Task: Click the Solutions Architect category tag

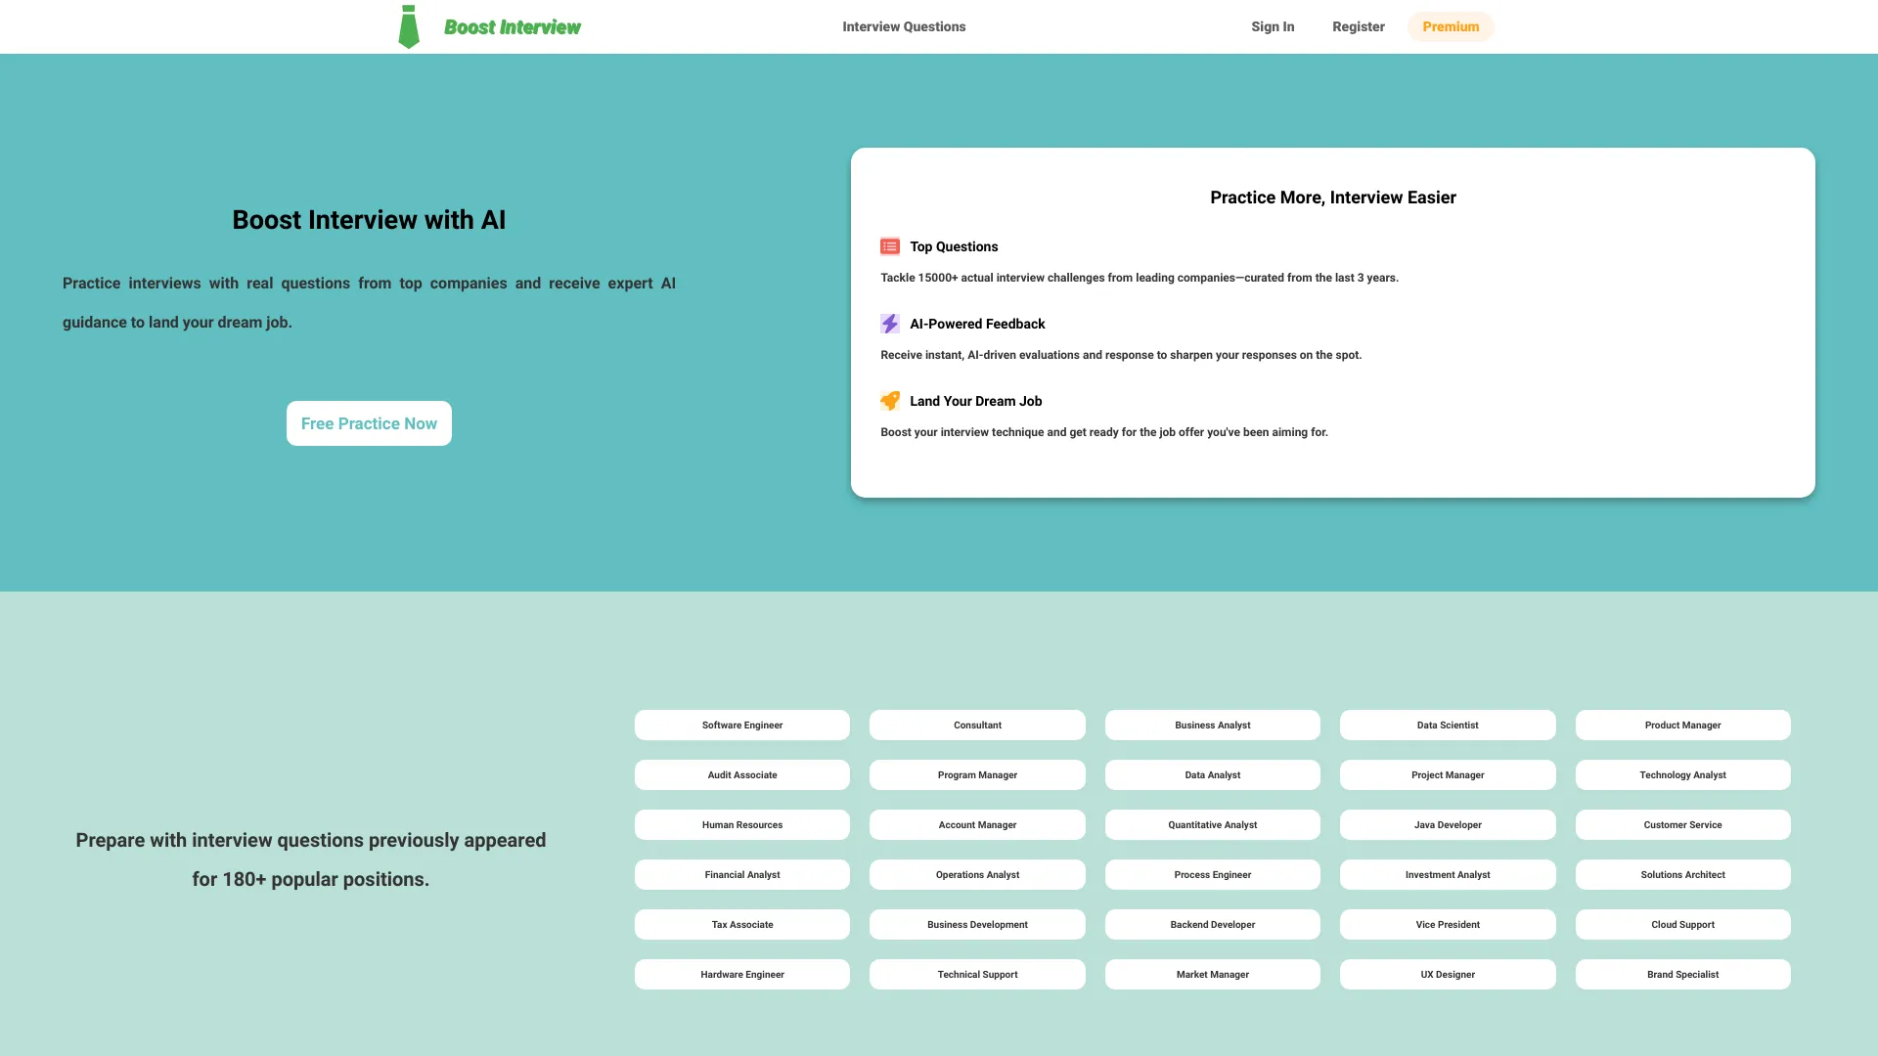Action: tap(1682, 874)
